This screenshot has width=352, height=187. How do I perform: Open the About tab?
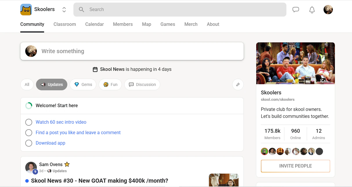(213, 24)
